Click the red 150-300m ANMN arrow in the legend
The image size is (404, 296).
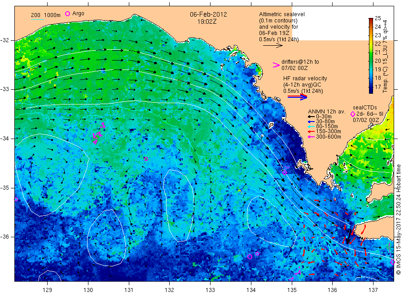click(x=312, y=132)
